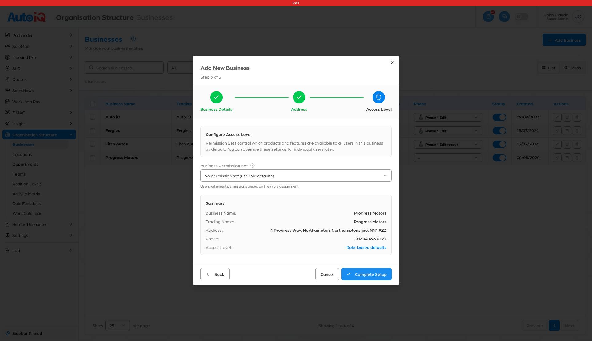This screenshot has width=592, height=341.
Task: Click the Business Details completed step icon
Action: coord(216,97)
